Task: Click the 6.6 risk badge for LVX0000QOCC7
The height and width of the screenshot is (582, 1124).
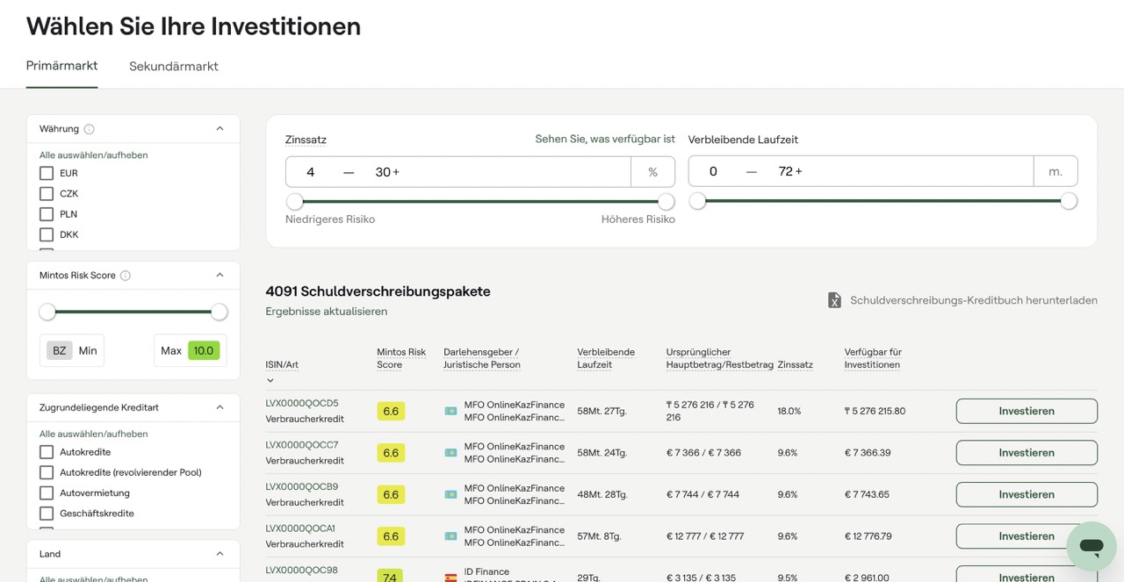Action: pyautogui.click(x=391, y=453)
